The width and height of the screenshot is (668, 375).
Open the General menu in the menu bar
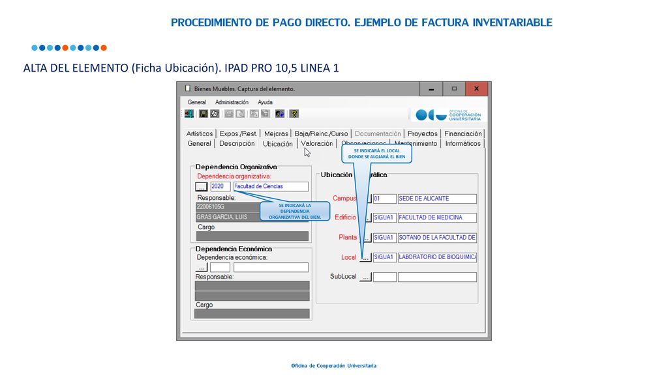[197, 102]
